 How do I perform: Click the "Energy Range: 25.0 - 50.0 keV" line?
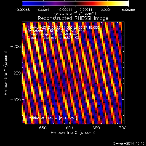53,34
